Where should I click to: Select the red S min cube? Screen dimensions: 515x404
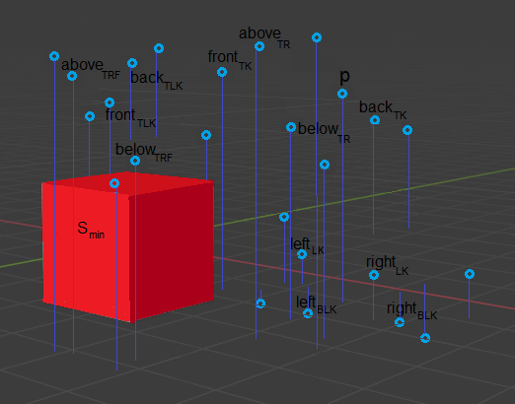coord(128,247)
